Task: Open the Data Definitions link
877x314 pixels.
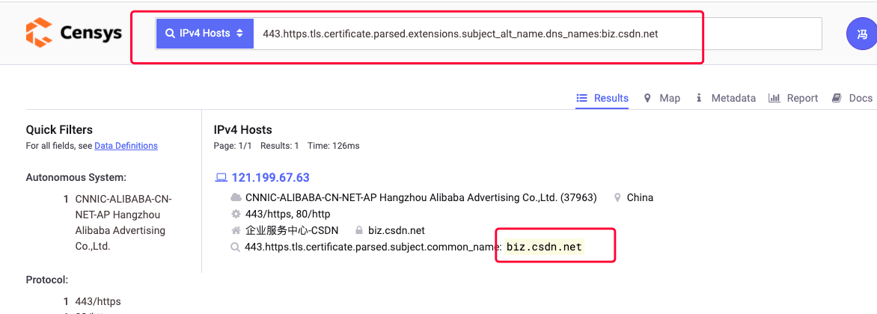Action: (126, 146)
